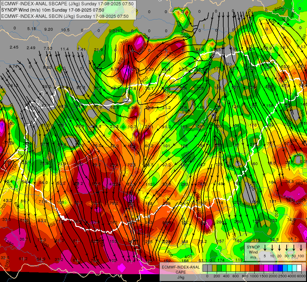This screenshot has width=307, height=282.
Task: Pick the olive swatch in the CAPE legend
Action: pos(214,268)
